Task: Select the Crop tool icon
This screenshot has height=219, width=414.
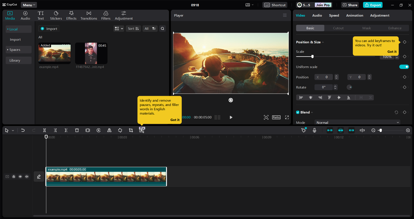Action: coord(131,130)
